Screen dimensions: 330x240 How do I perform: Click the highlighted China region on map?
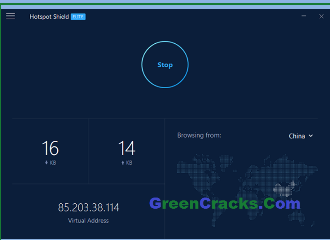click(285, 188)
